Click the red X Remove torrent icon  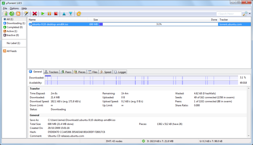35,14
